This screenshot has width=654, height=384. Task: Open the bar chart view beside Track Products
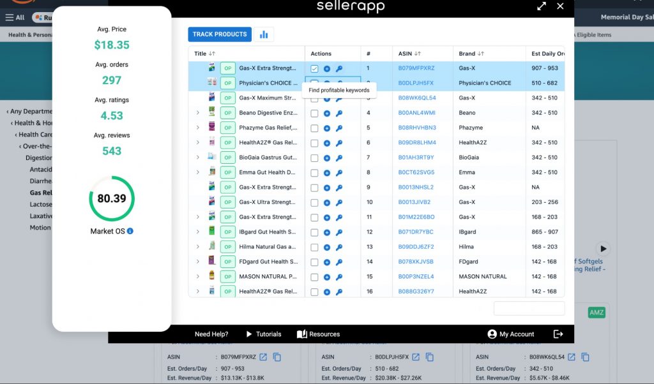click(x=264, y=34)
